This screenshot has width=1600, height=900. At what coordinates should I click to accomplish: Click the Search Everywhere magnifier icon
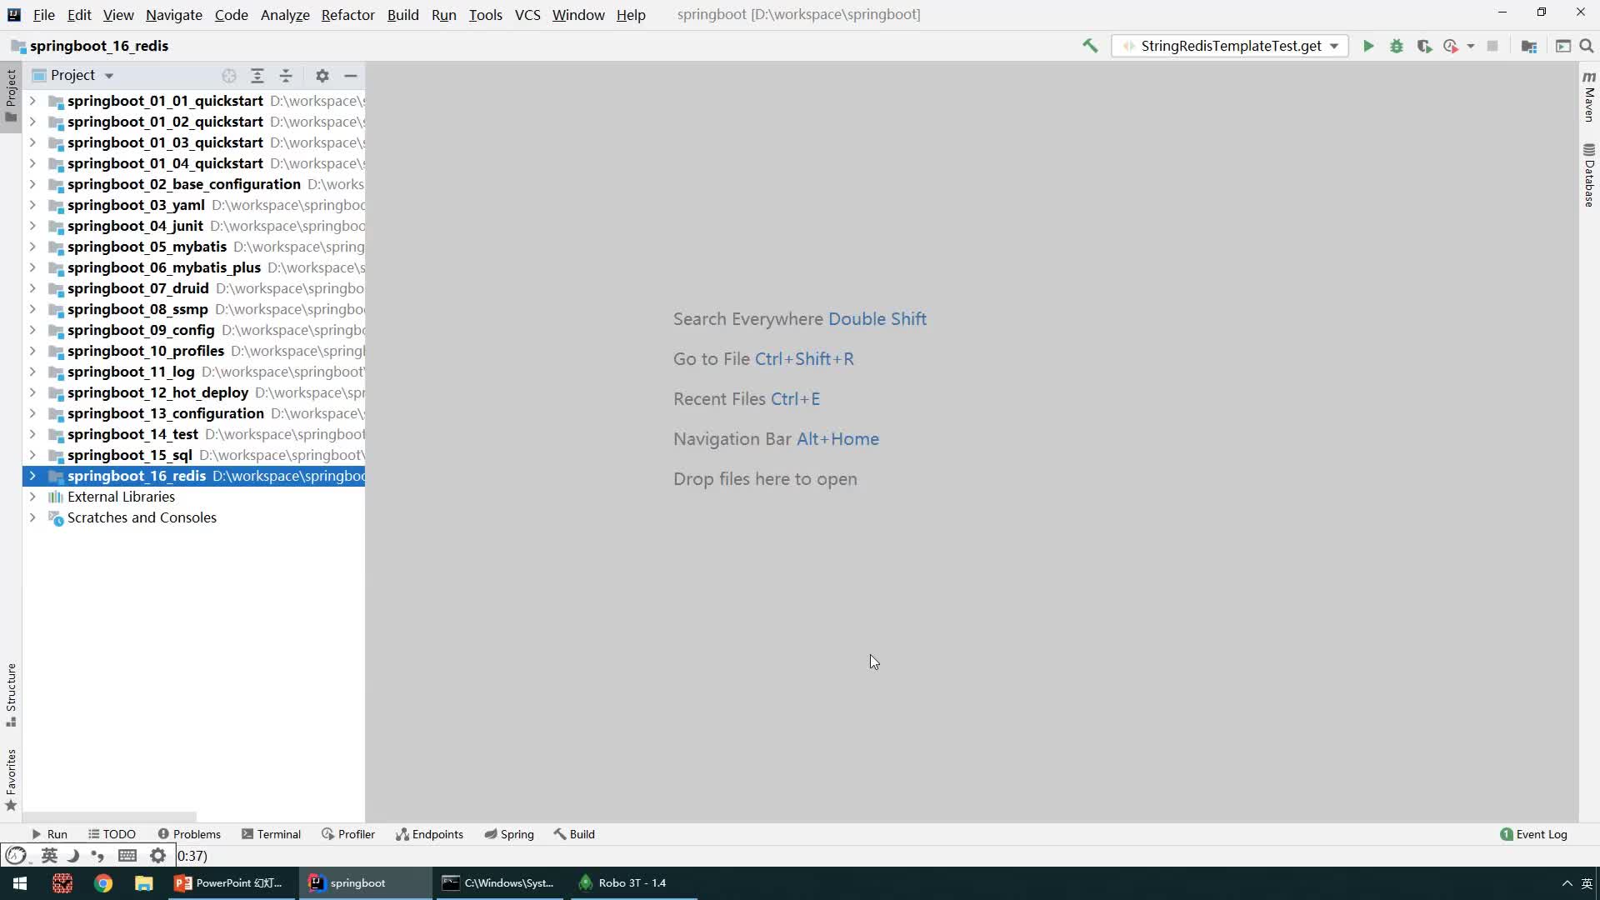coord(1587,46)
